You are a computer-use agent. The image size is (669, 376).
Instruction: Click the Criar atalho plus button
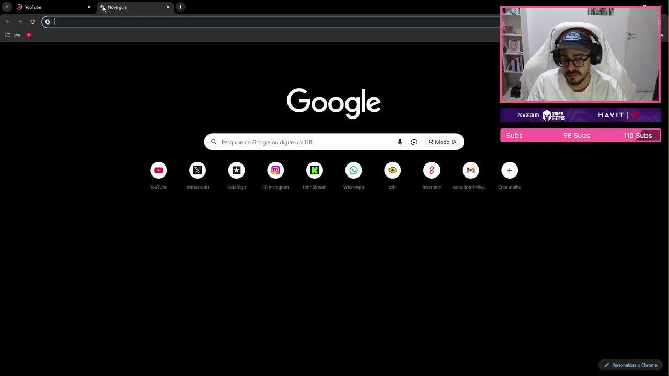pos(510,170)
